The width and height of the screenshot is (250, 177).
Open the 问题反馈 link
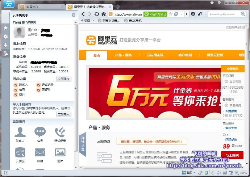(x=231, y=140)
